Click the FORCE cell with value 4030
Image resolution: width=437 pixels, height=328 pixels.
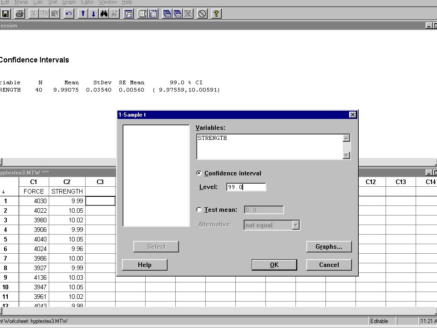tap(34, 201)
